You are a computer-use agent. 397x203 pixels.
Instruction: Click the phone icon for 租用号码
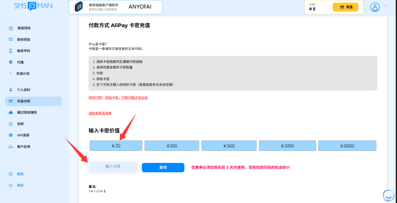(10, 51)
